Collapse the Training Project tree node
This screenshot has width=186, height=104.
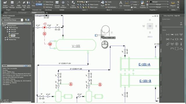[3, 26]
